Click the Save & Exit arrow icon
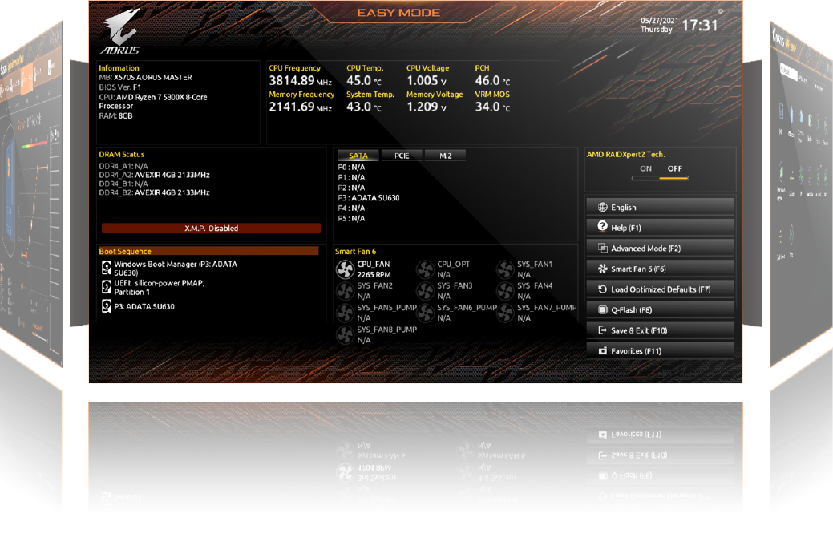The height and width of the screenshot is (546, 833). point(602,330)
